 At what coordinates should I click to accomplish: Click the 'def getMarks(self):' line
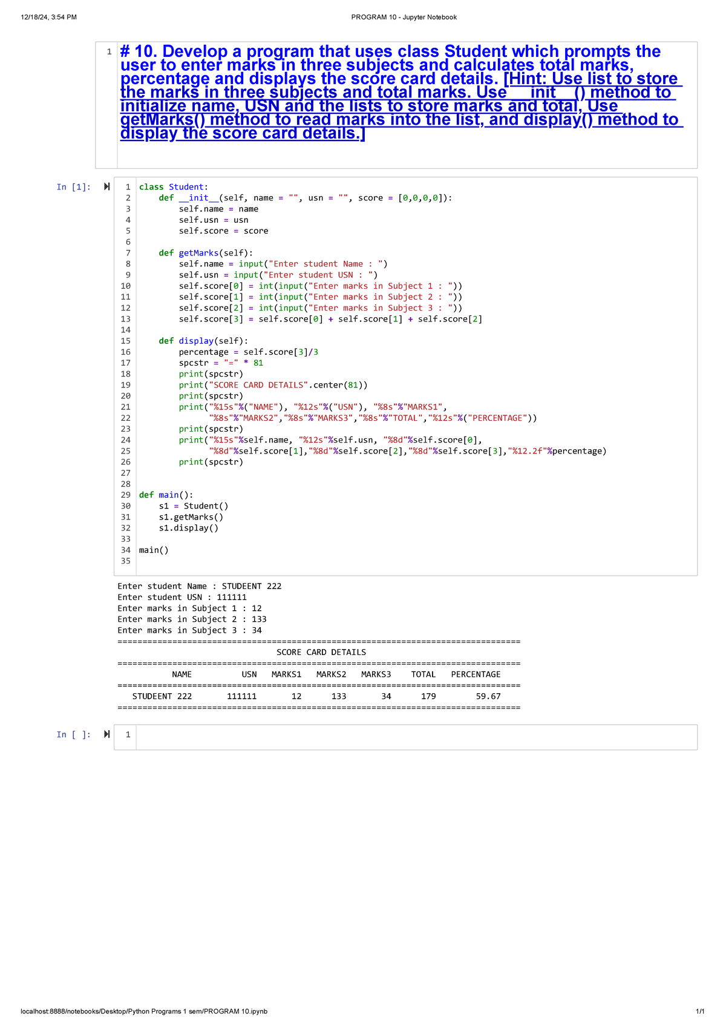point(206,253)
